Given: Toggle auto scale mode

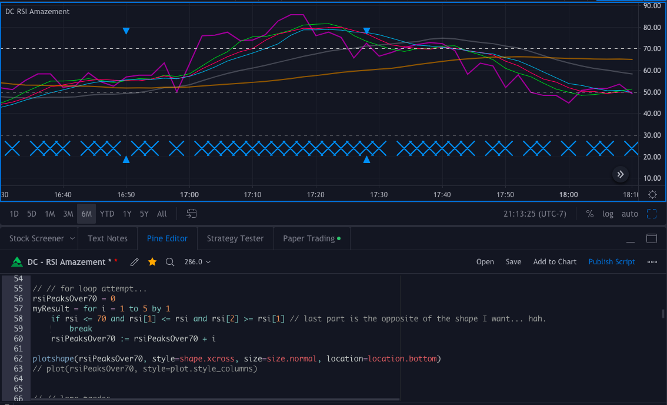Looking at the screenshot, I should point(630,214).
